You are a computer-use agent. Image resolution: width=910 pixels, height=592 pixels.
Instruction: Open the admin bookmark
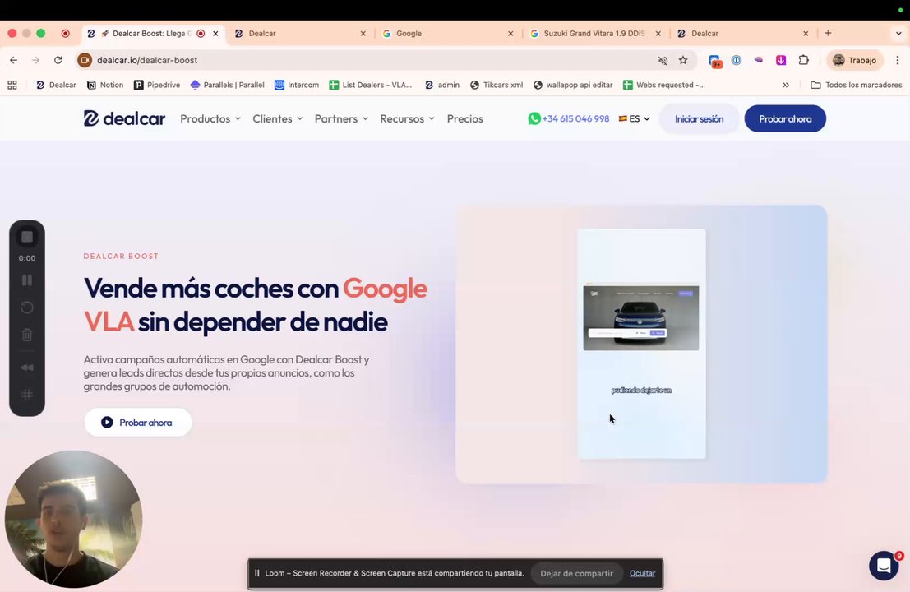tap(441, 85)
